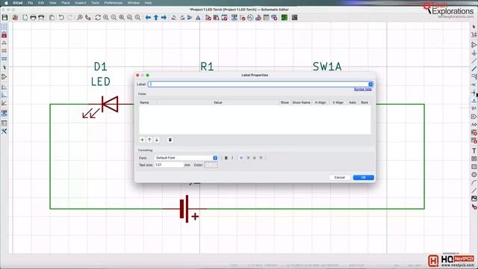Open PCB Editor green board icon

coord(285,18)
